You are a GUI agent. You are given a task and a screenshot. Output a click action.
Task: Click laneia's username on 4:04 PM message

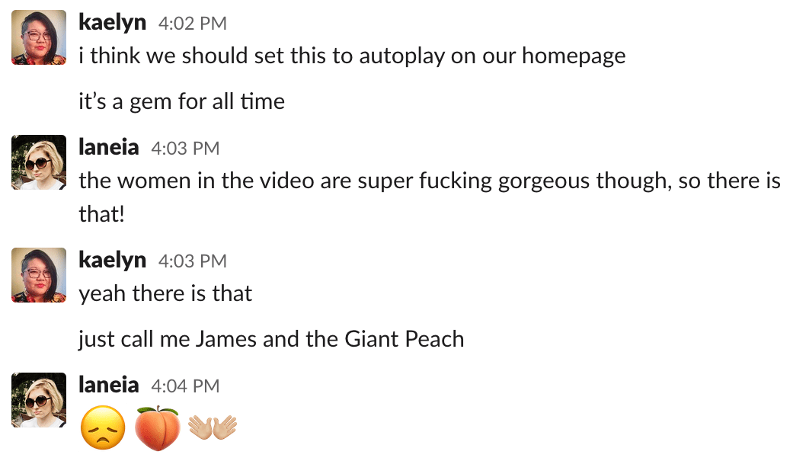[x=109, y=386]
